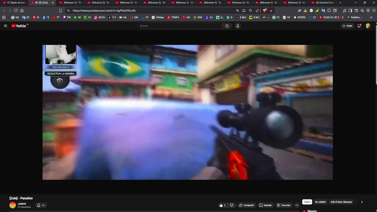Open the TW Twitch bookmark
377x212 pixels.
(67, 17)
